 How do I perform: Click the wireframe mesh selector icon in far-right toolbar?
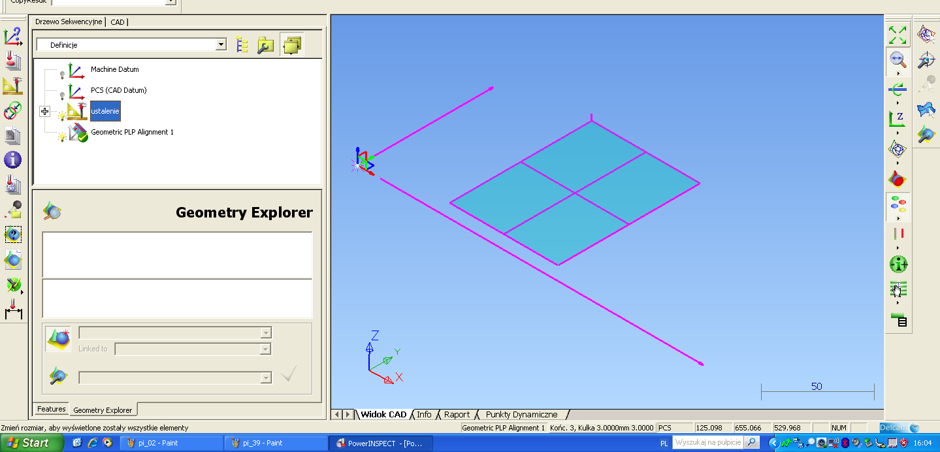(926, 34)
